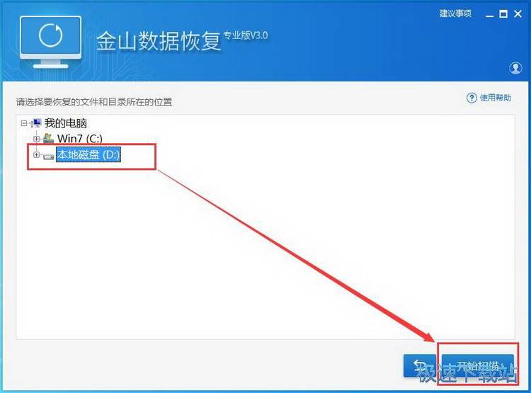The height and width of the screenshot is (393, 531).
Task: Click the question mark help icon
Action: click(472, 98)
